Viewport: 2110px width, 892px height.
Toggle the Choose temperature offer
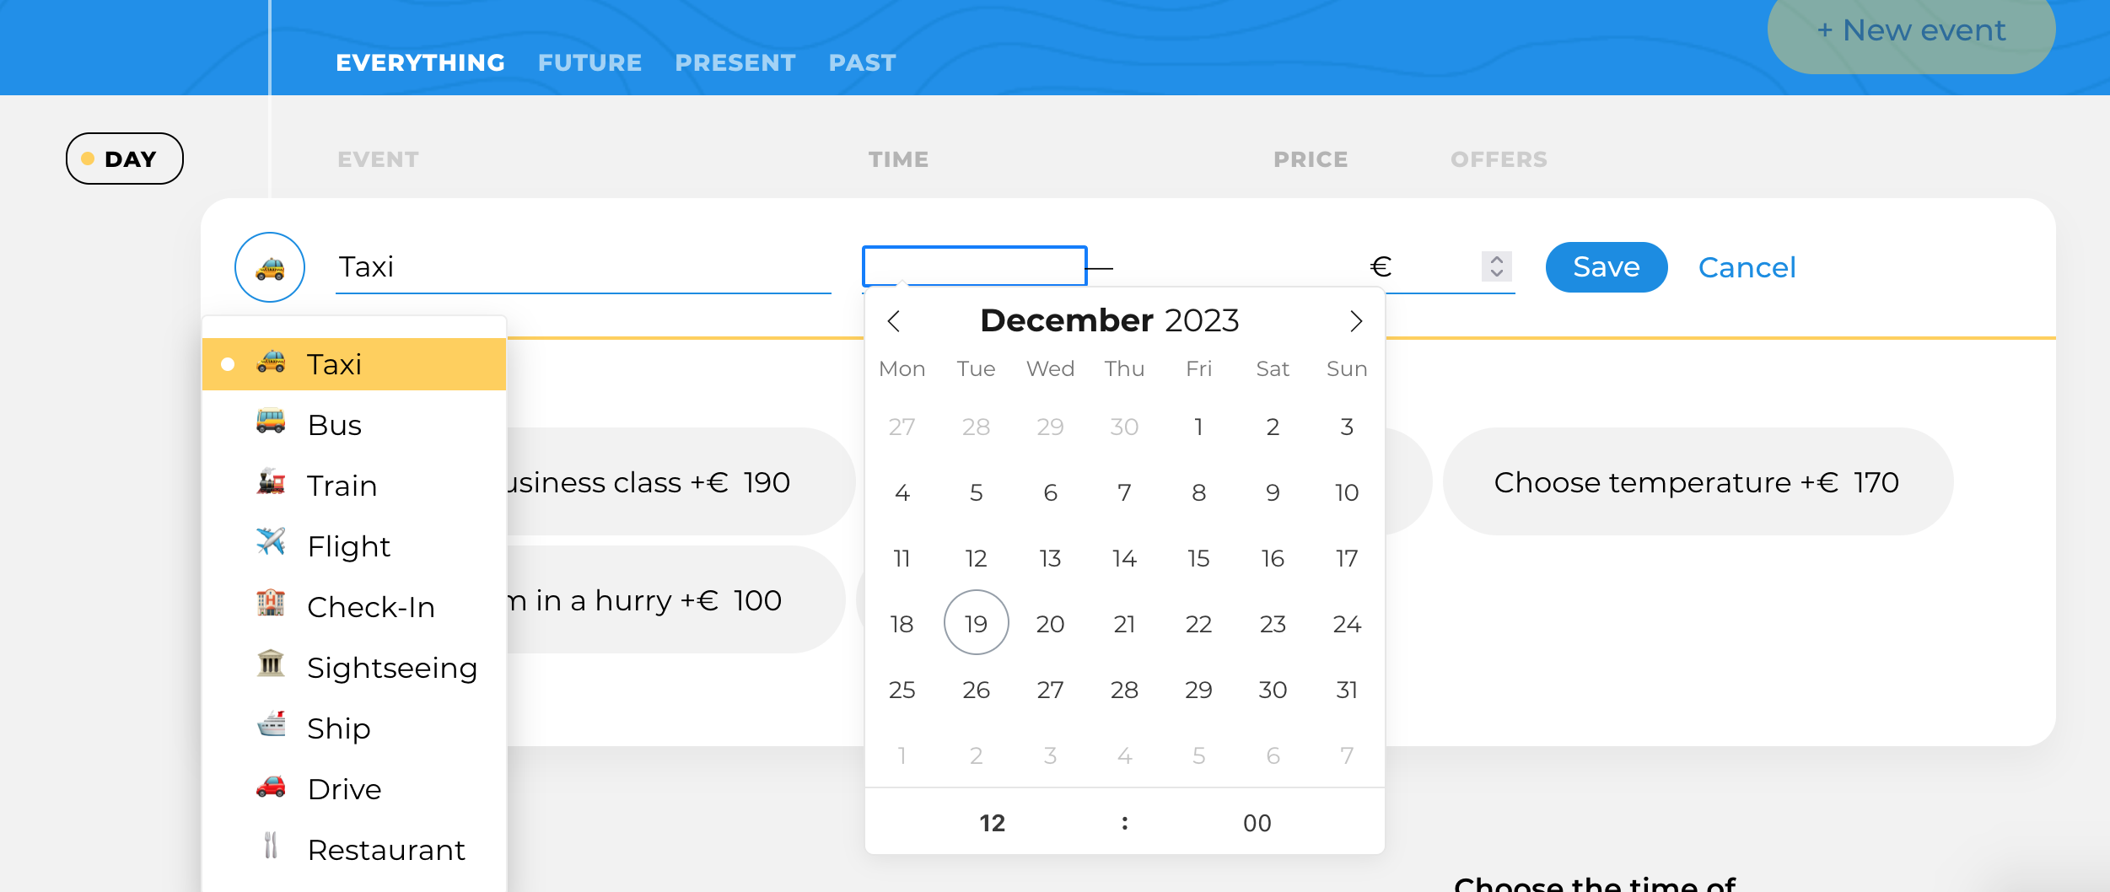tap(1698, 481)
